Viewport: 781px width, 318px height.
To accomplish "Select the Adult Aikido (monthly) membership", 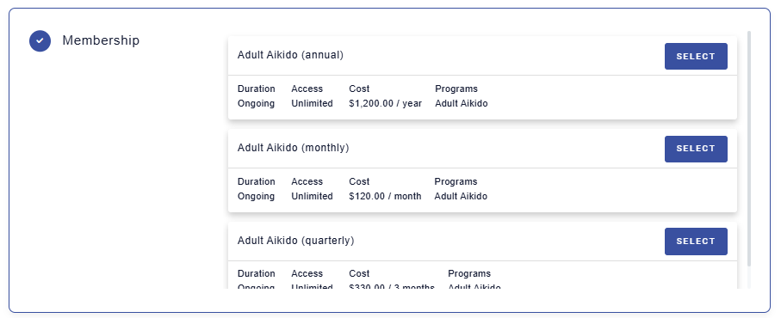I will click(x=696, y=149).
